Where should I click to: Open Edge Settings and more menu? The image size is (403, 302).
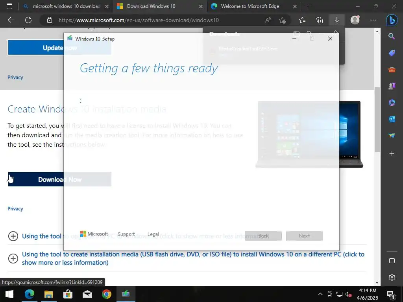point(373,20)
